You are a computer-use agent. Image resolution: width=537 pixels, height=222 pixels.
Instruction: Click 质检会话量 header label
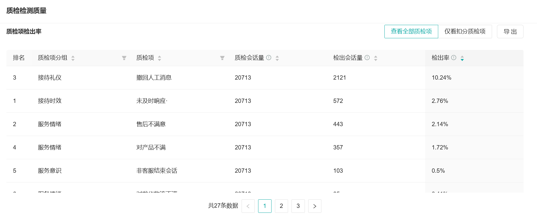[x=249, y=58]
